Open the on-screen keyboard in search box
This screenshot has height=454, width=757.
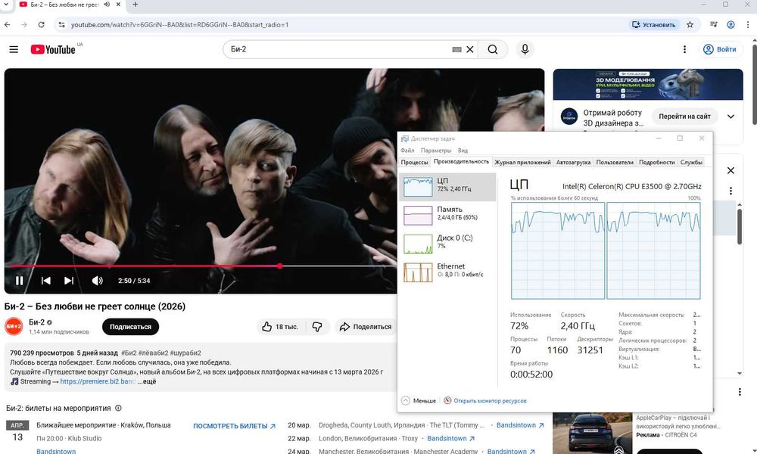[x=456, y=49]
